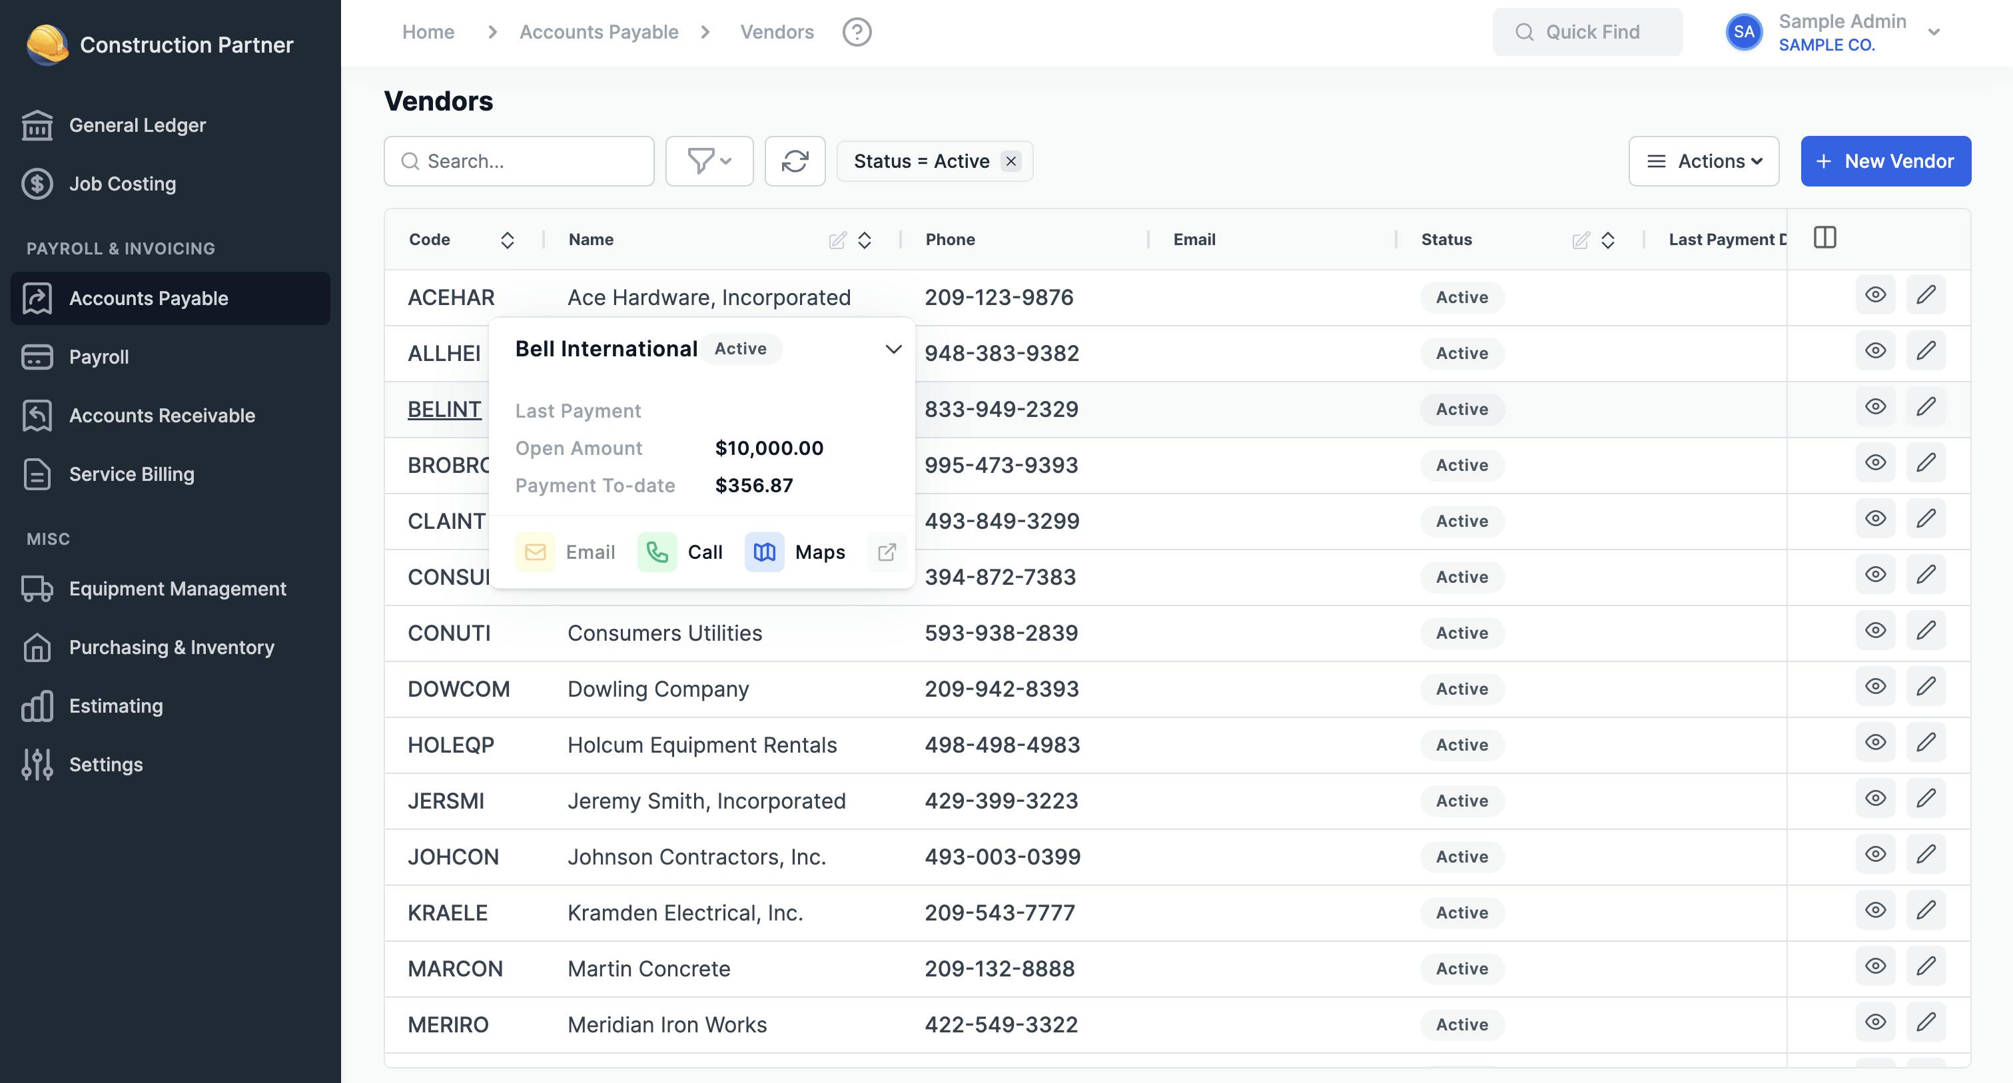View Consumers Utilities with eye icon
This screenshot has height=1083, width=2013.
[x=1876, y=630]
